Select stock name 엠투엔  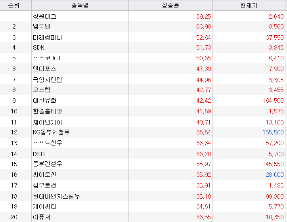coord(42,26)
